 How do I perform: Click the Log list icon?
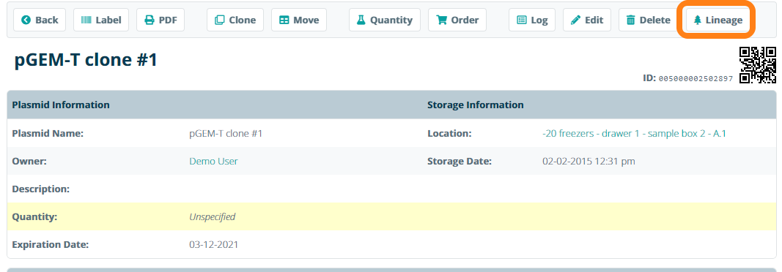pyautogui.click(x=522, y=20)
